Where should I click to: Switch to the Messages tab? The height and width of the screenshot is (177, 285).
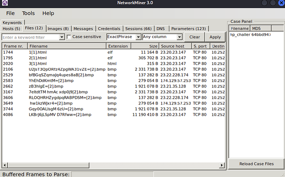[x=83, y=29]
